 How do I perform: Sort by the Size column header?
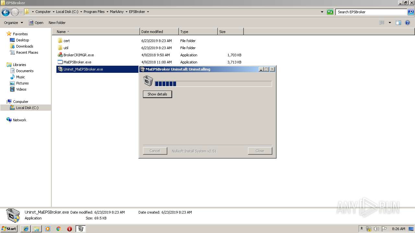coord(231,32)
